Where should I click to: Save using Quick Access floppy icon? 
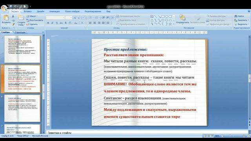pos(11,7)
